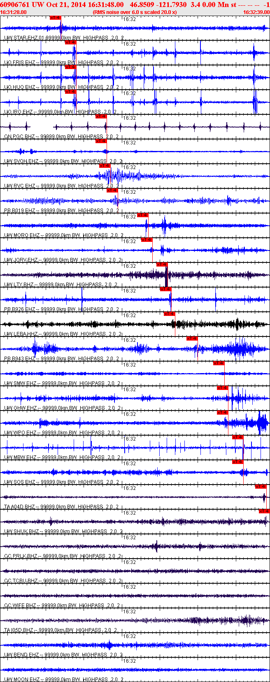The width and height of the screenshot is (270, 682).
Task: Select the red pick flag on PB B019 trace
Action: [x=112, y=190]
